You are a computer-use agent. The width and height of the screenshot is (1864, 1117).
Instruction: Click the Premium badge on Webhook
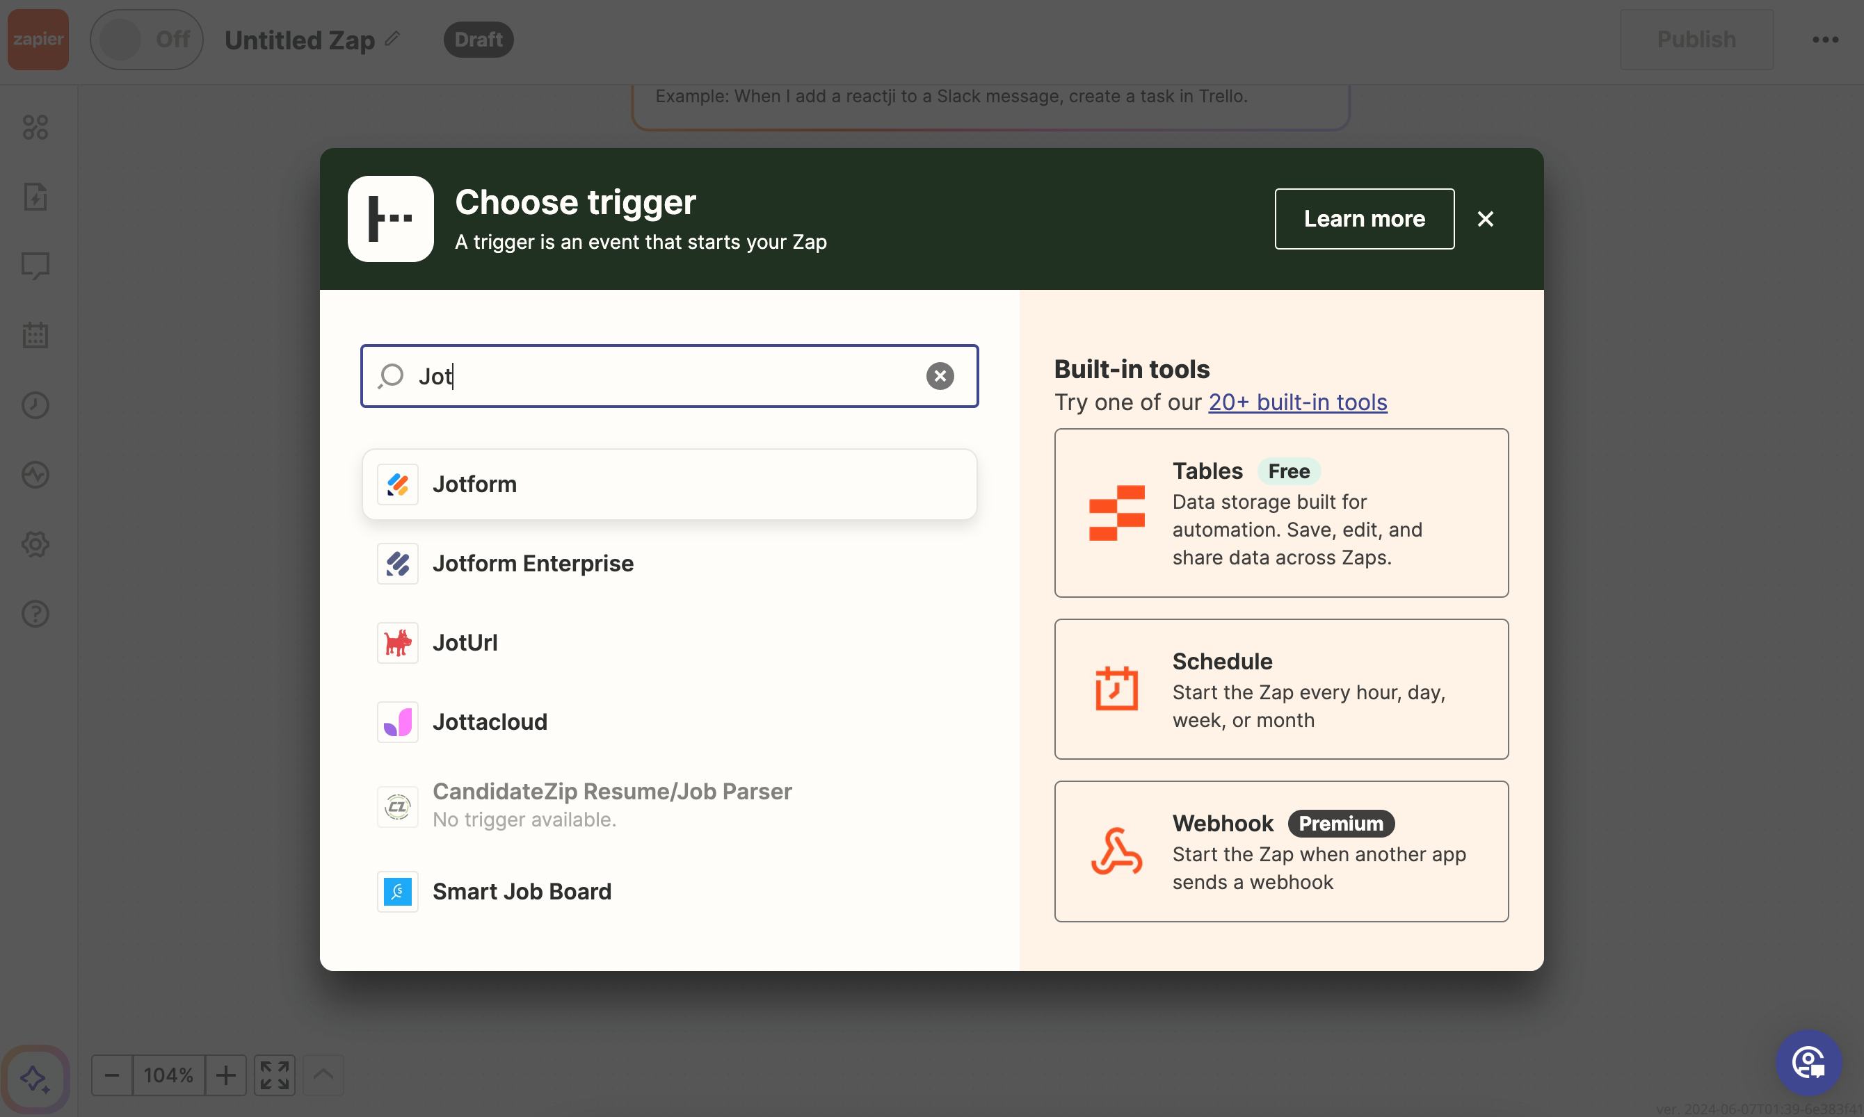tap(1342, 824)
